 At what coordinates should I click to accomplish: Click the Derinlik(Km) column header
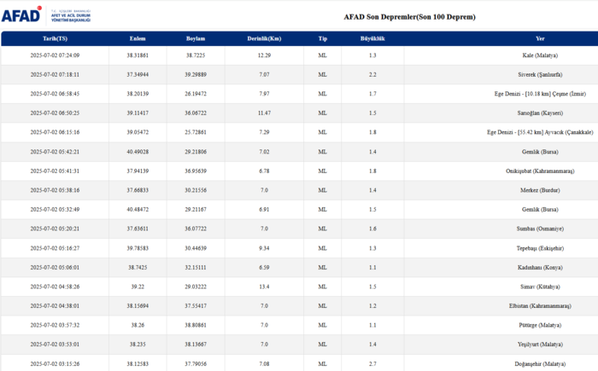click(x=264, y=38)
